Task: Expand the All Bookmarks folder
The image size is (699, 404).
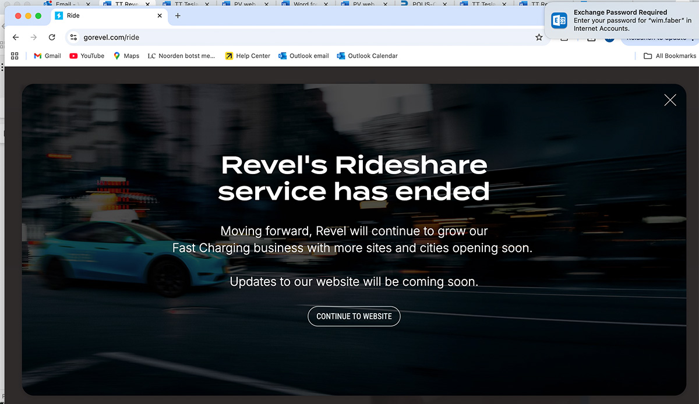Action: (x=670, y=56)
